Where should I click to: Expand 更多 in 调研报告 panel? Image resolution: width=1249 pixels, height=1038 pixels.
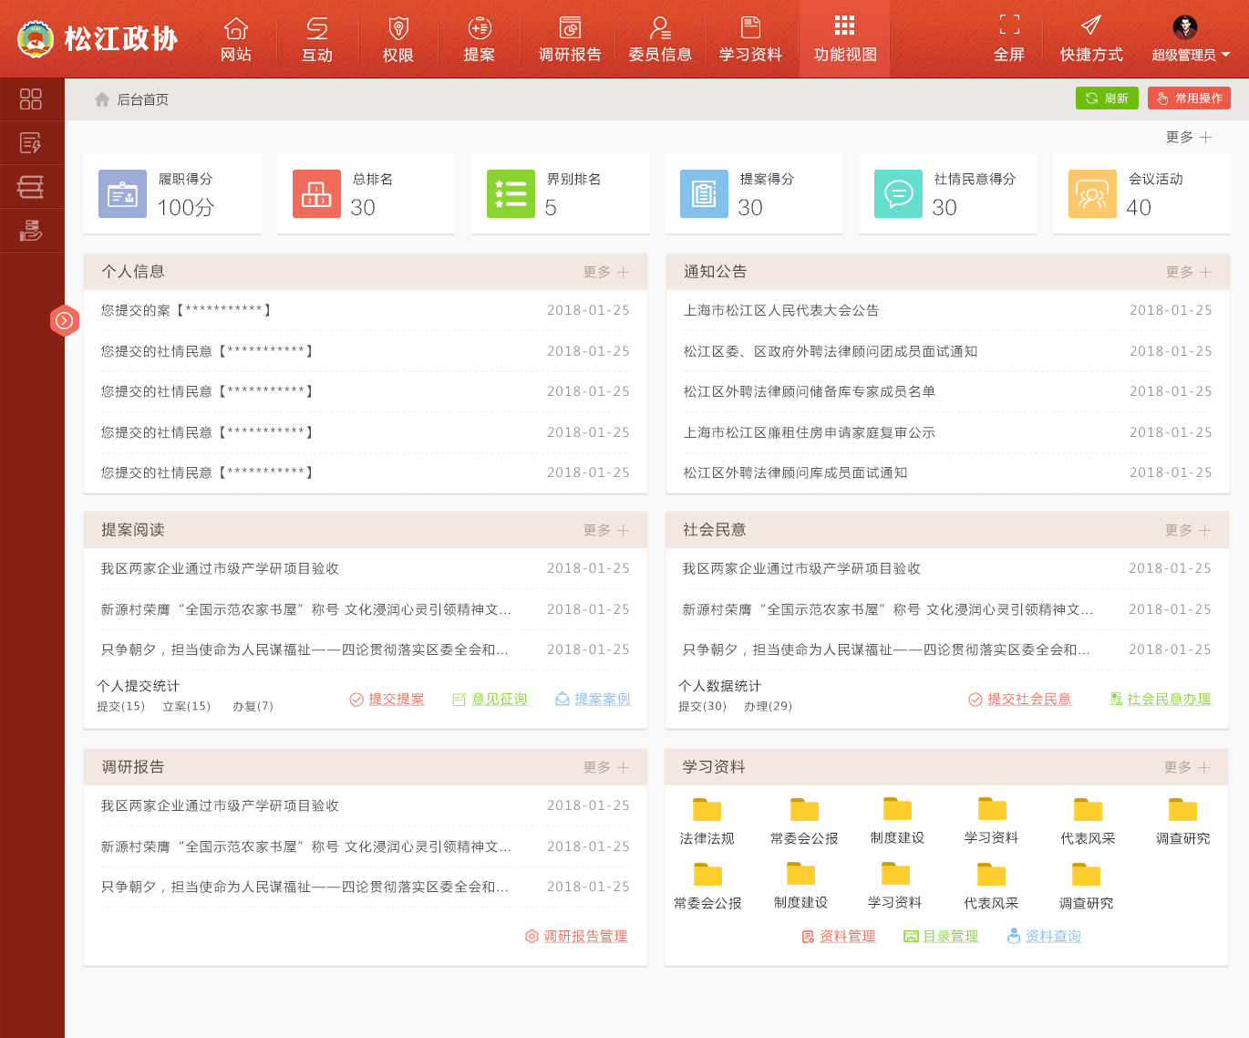[x=606, y=767]
